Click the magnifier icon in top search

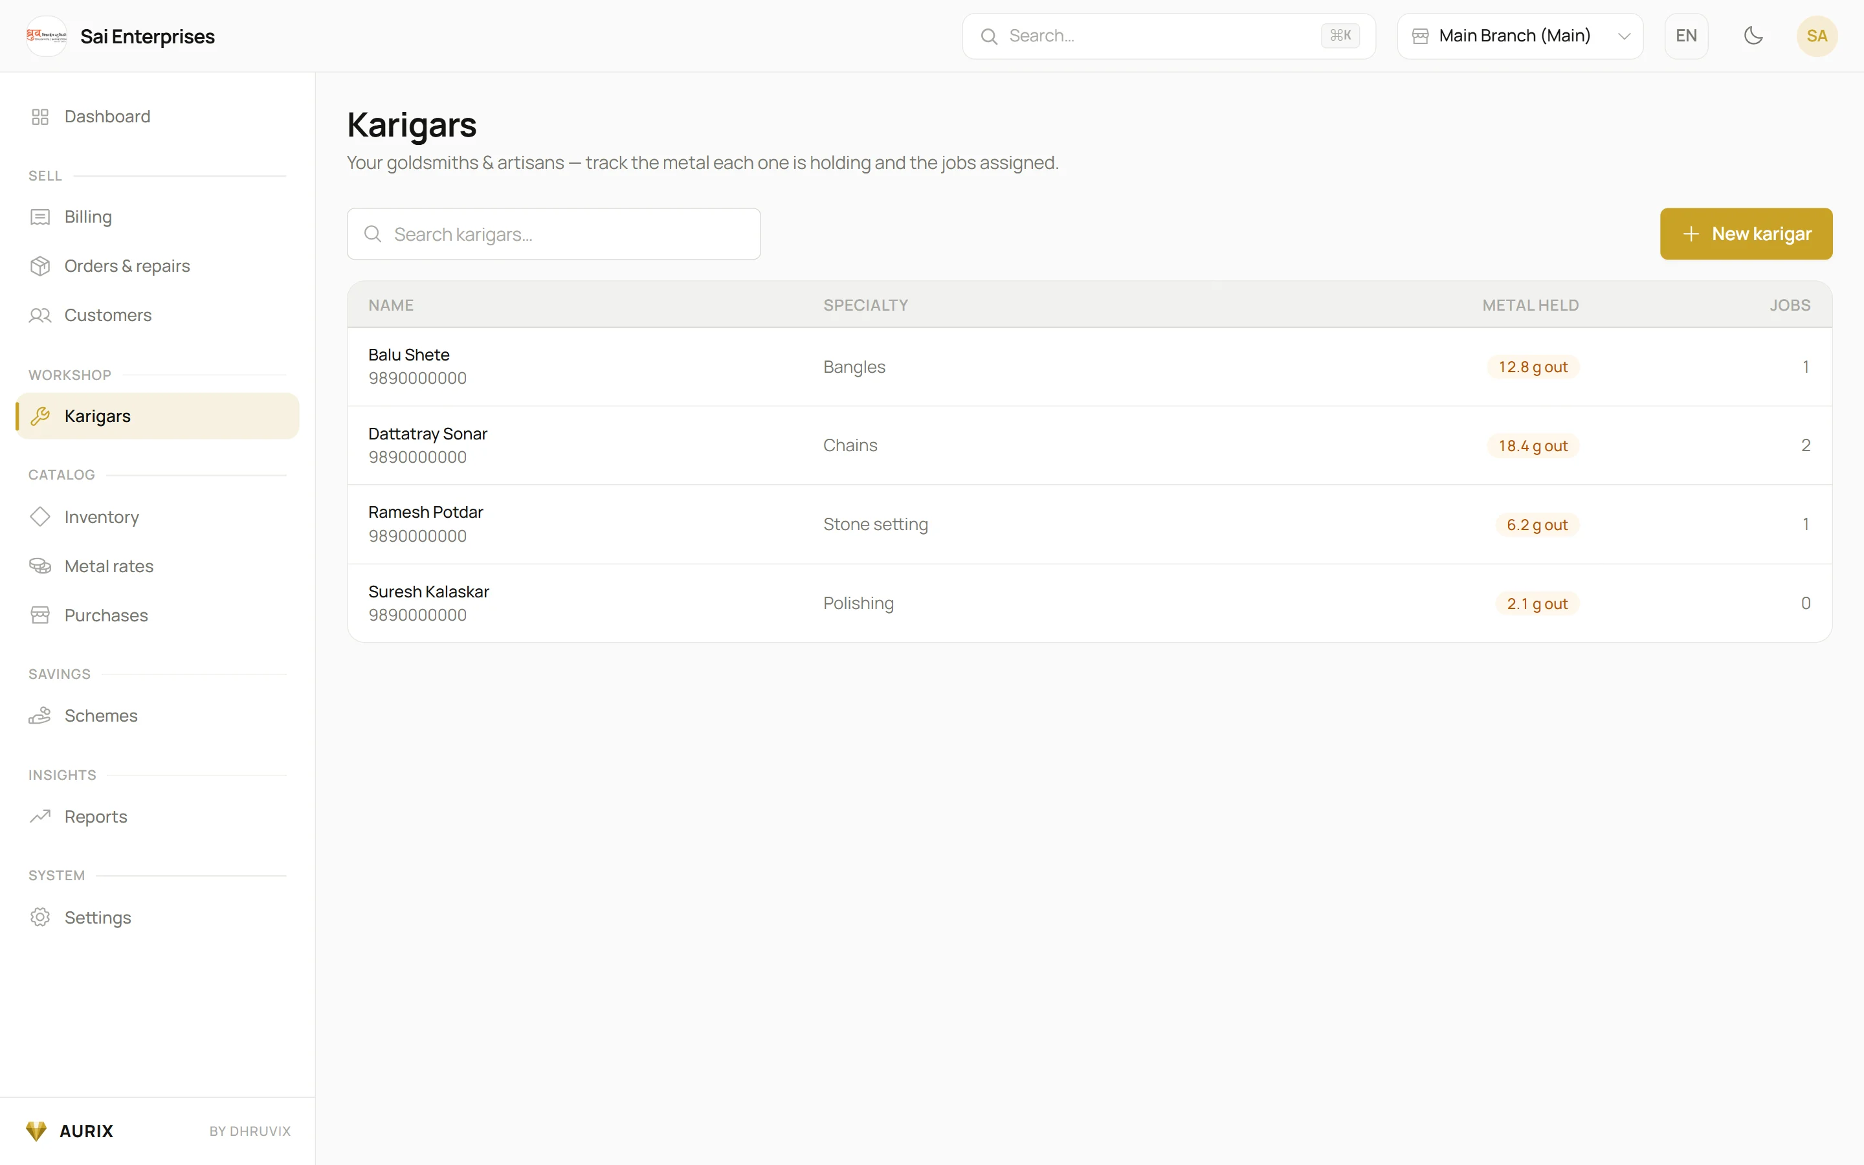(989, 36)
